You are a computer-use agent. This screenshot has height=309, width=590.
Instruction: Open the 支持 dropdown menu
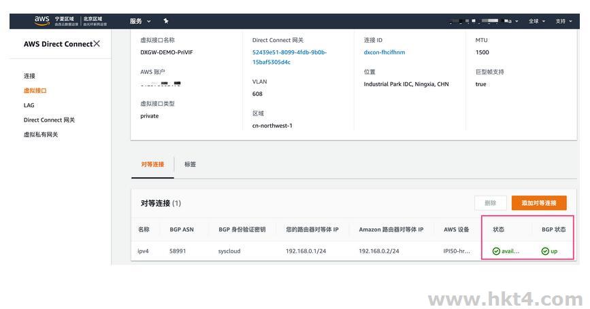coord(563,21)
